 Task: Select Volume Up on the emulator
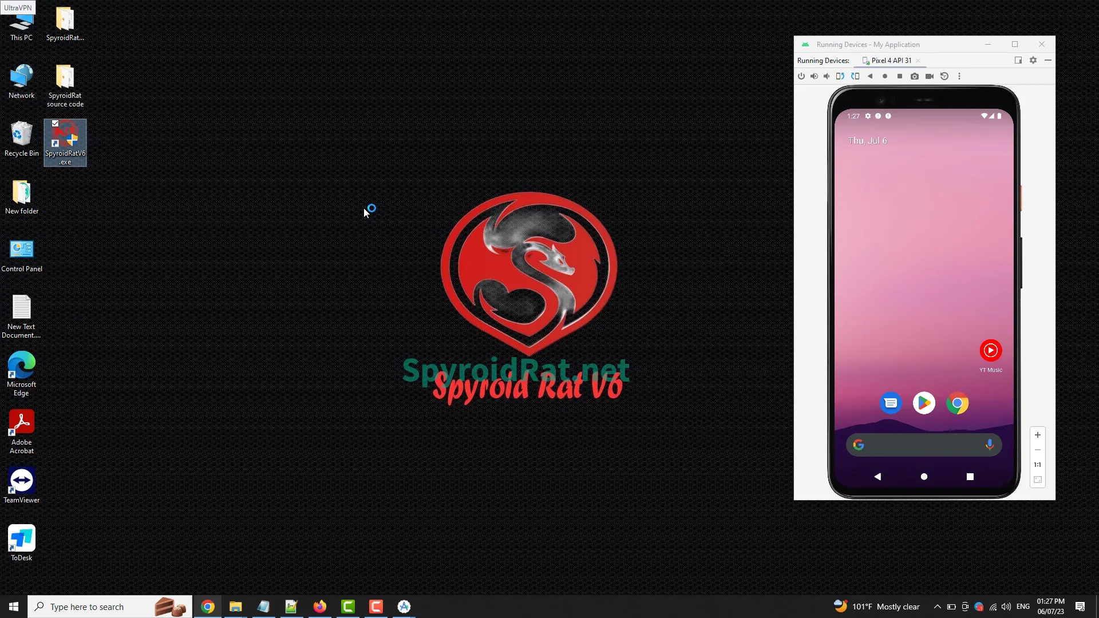(x=814, y=76)
